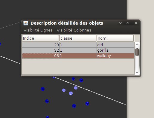Click the nom column header
This screenshot has height=118, width=154.
(x=115, y=38)
